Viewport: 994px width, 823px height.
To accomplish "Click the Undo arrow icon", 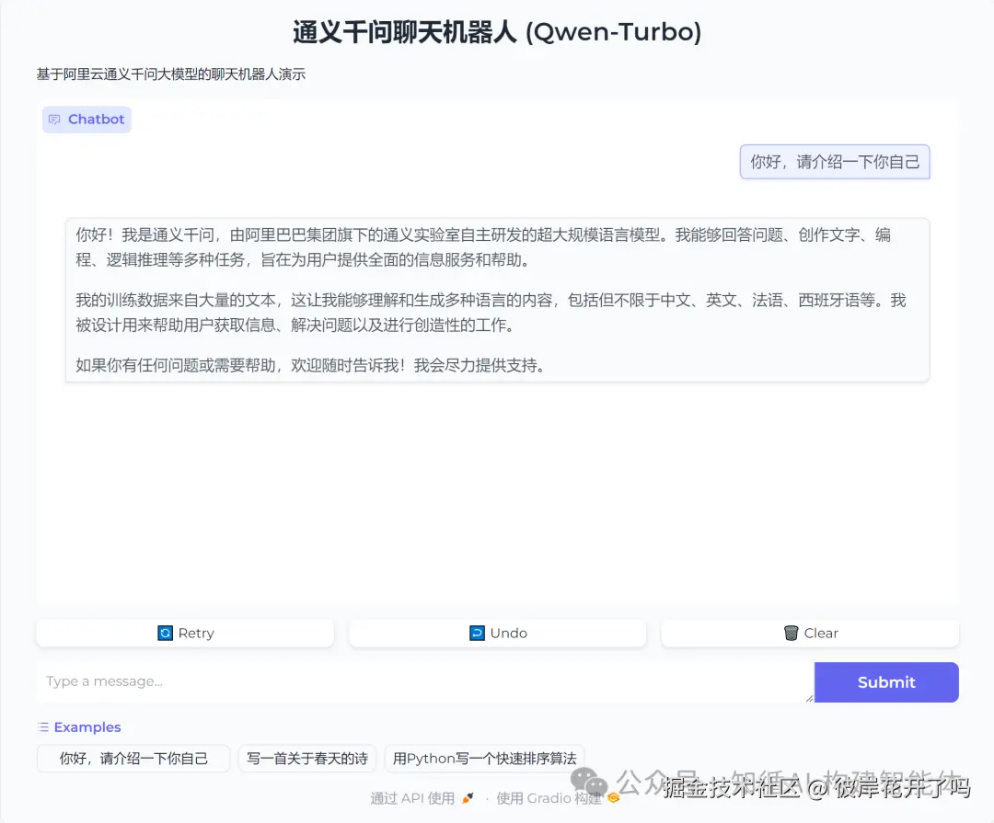I will click(477, 633).
